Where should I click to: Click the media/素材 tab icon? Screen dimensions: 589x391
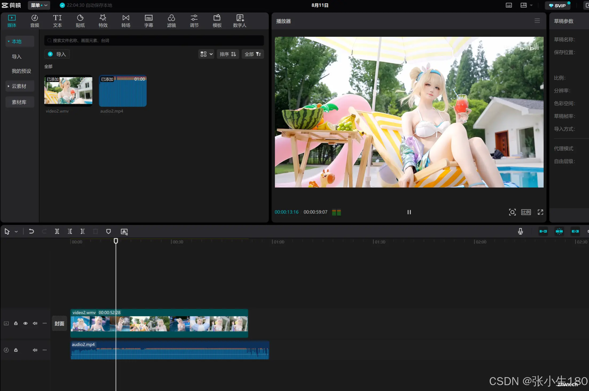[11, 20]
